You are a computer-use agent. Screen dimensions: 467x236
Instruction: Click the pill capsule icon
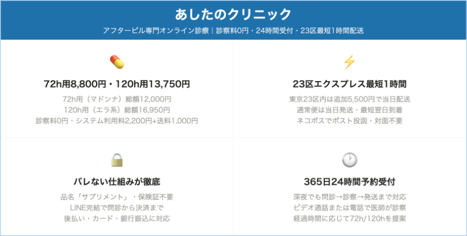(116, 62)
